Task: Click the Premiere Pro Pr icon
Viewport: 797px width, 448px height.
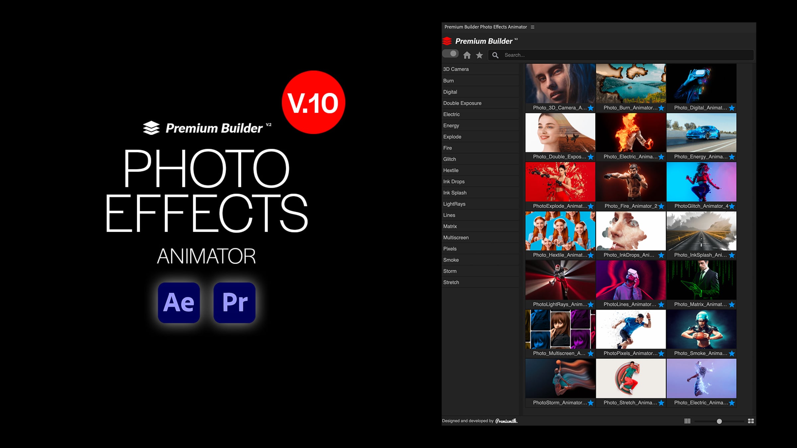Action: click(234, 302)
